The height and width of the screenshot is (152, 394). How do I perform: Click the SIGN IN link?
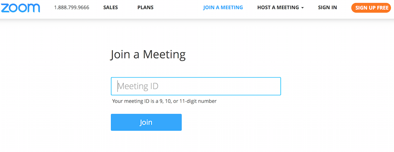[x=327, y=7]
